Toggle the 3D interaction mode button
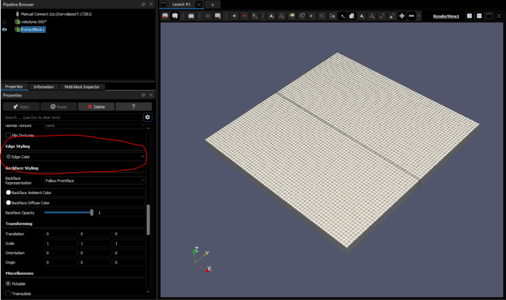The height and width of the screenshot is (300, 506). point(208,16)
